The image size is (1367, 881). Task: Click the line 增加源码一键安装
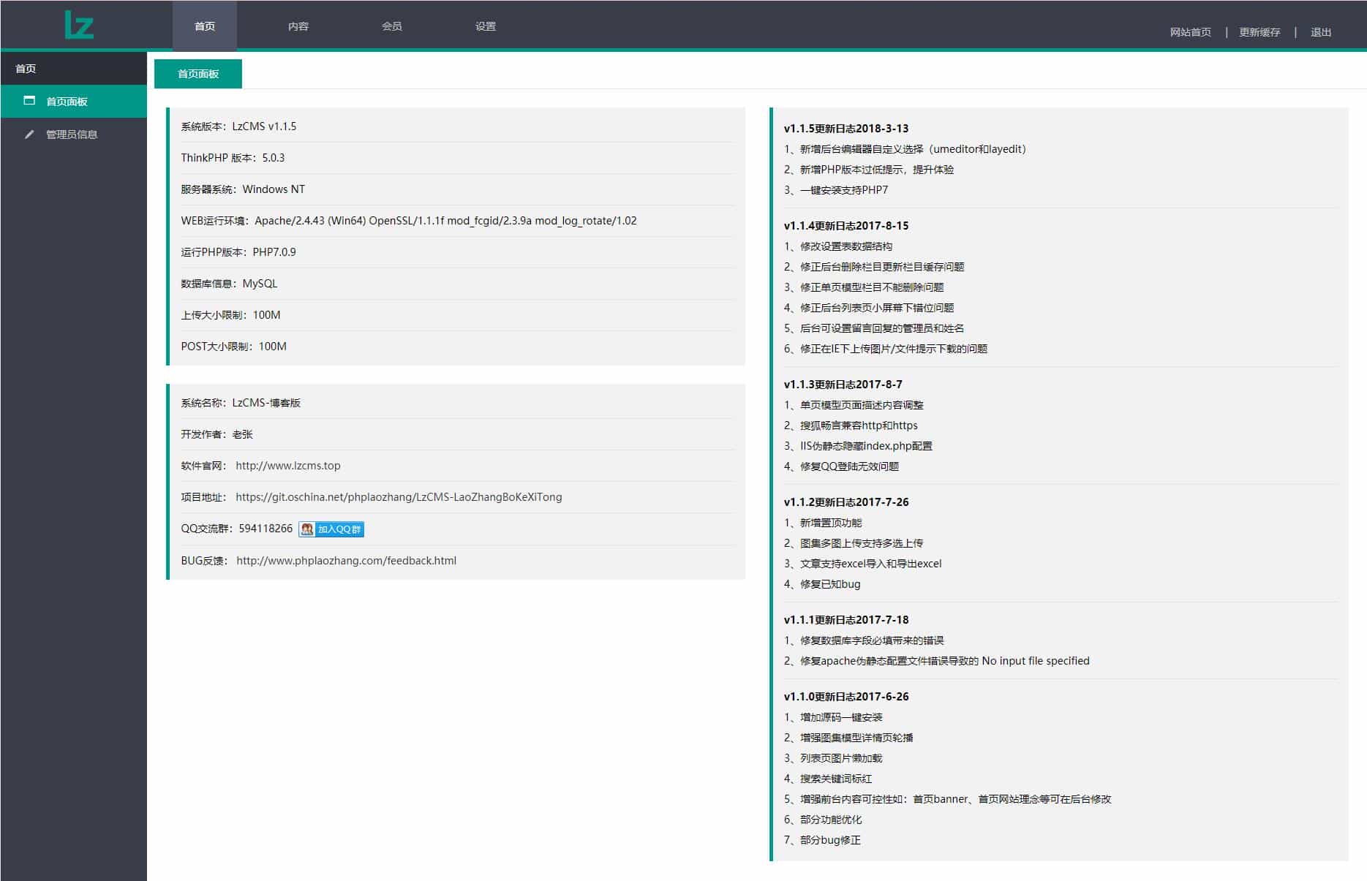click(x=833, y=717)
